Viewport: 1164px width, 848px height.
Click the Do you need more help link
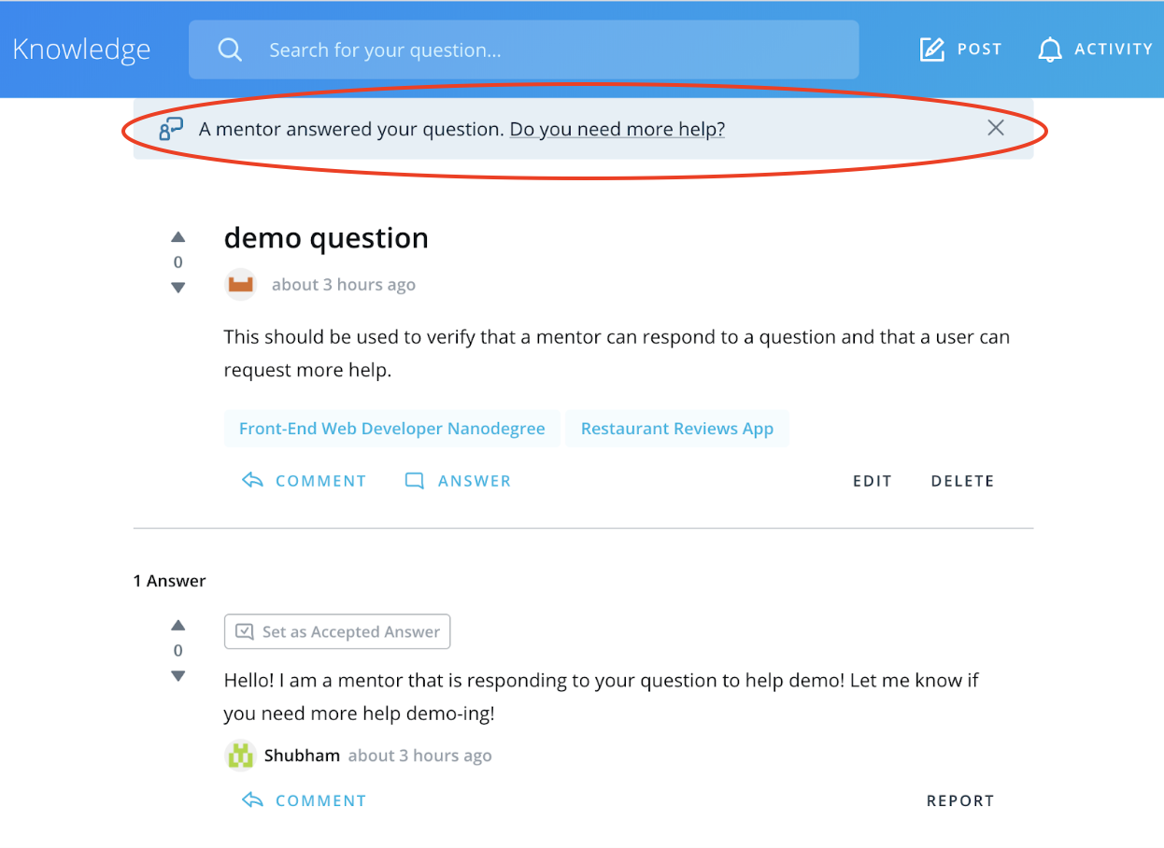[x=617, y=129]
